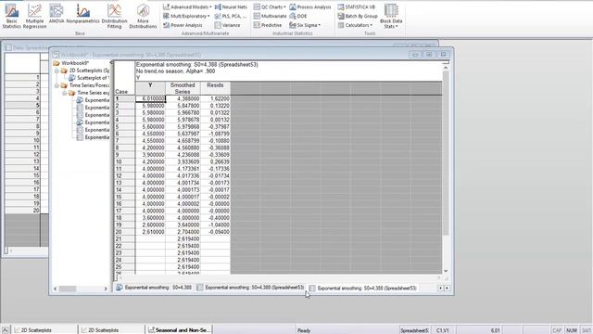Open Process Analysis tool
593x334 pixels.
pos(310,6)
